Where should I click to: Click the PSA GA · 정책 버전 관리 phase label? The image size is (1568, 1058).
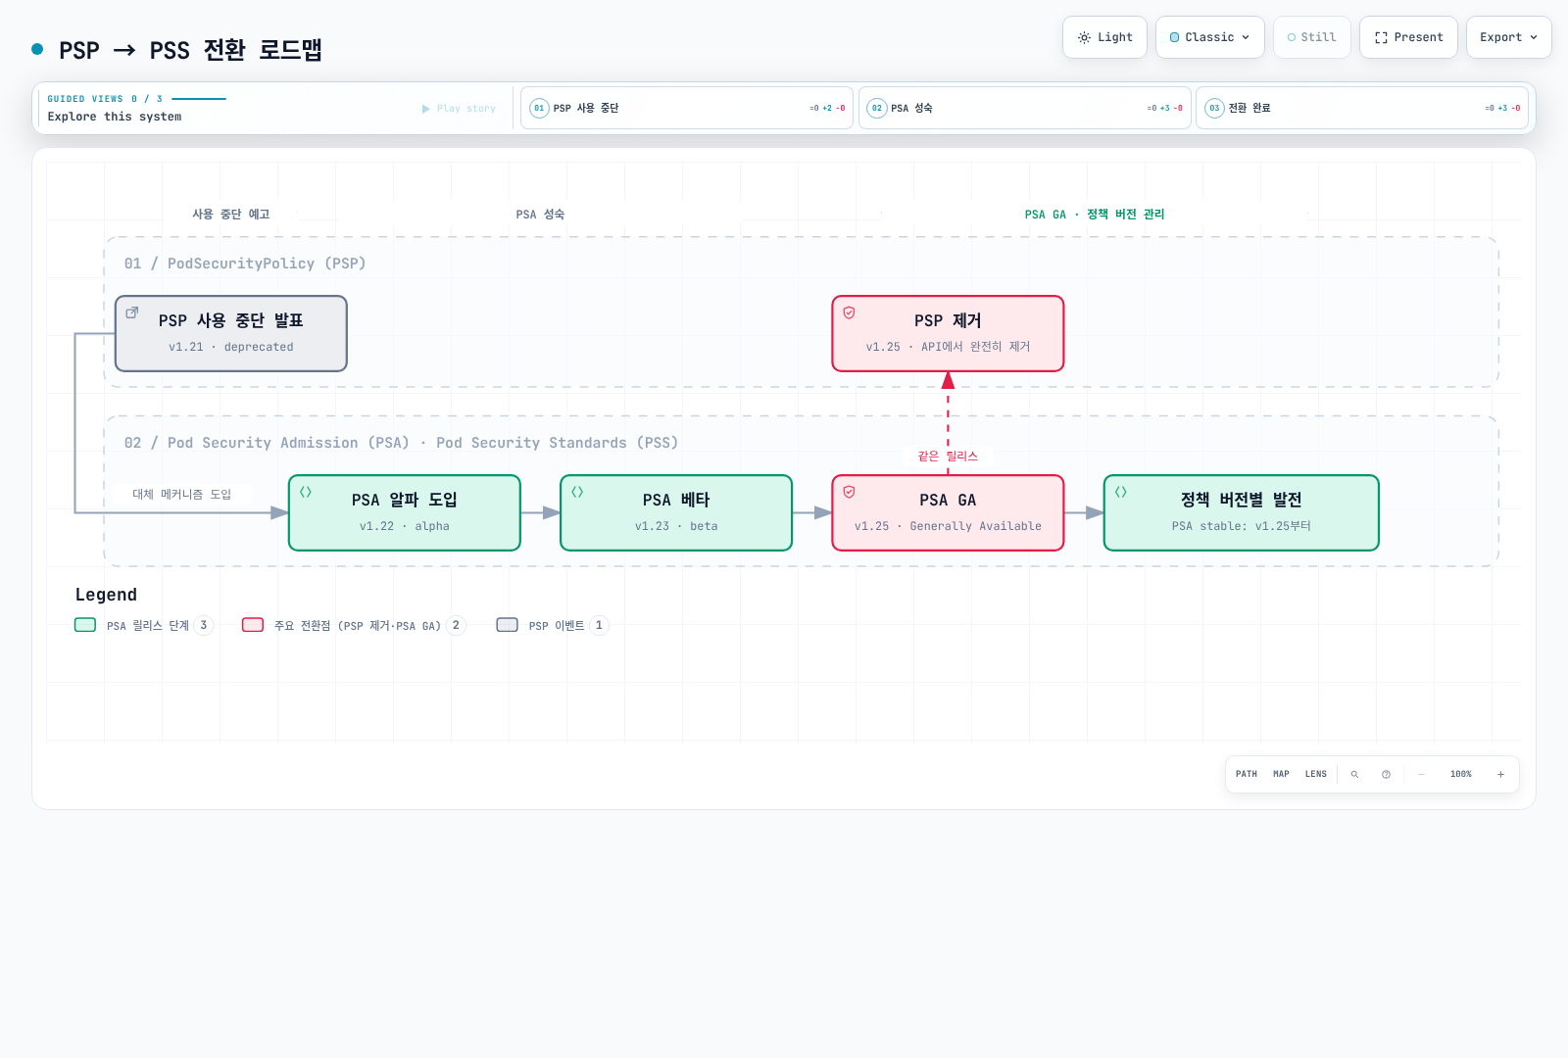1095,215
